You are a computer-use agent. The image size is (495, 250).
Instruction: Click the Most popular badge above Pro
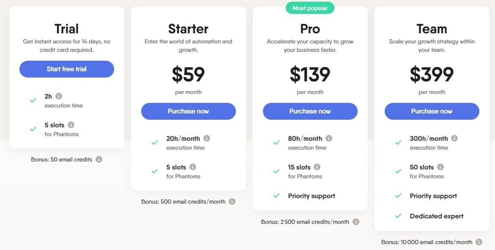coord(310,8)
